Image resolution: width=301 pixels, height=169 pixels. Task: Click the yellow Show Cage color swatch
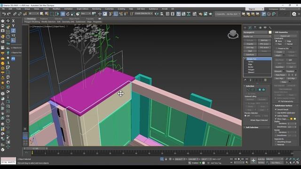click(x=295, y=119)
